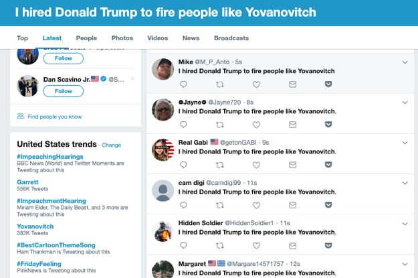Like Mike's tweet with heart icon

pos(256,84)
